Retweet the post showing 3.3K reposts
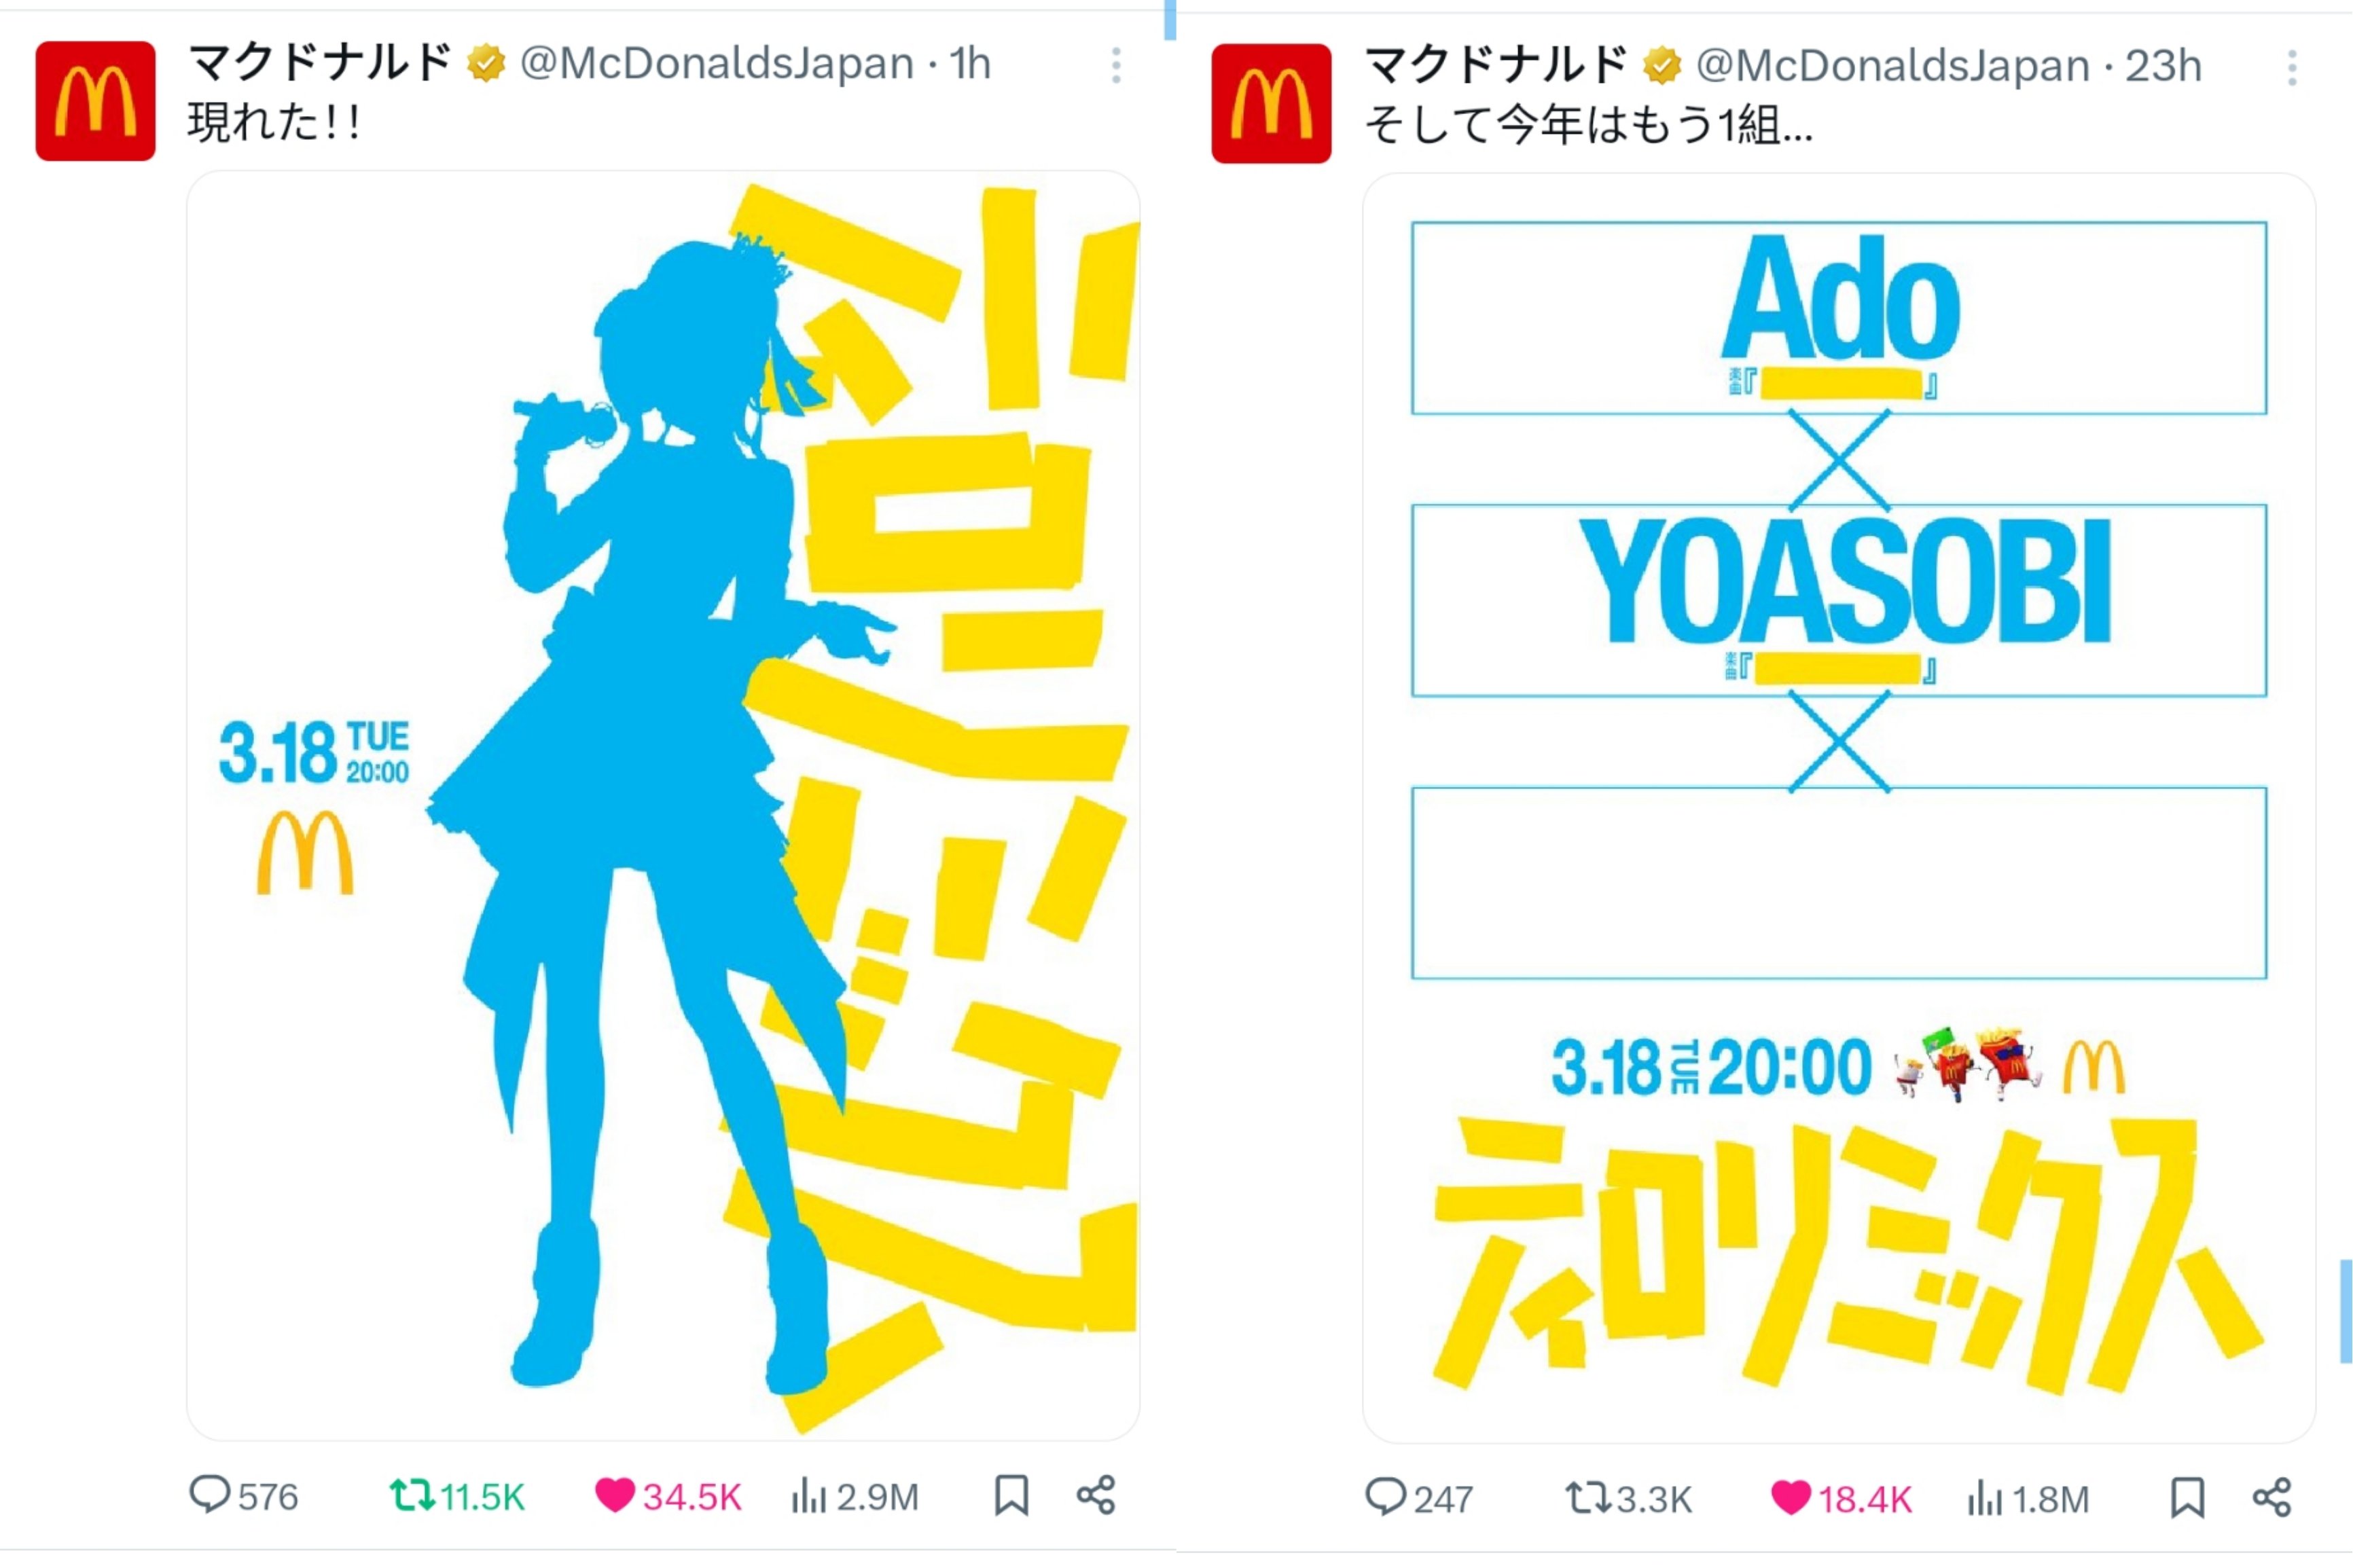The height and width of the screenshot is (1568, 2353). click(1628, 1498)
